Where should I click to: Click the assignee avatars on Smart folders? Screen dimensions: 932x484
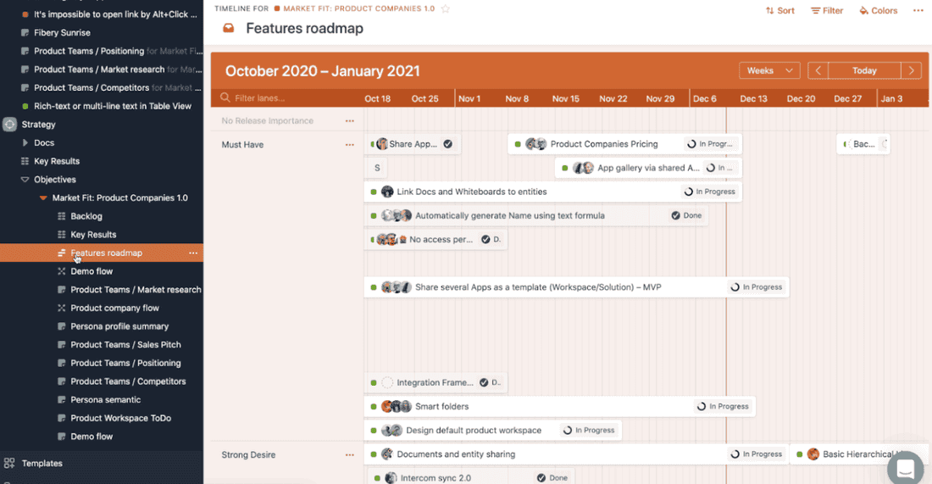click(396, 407)
